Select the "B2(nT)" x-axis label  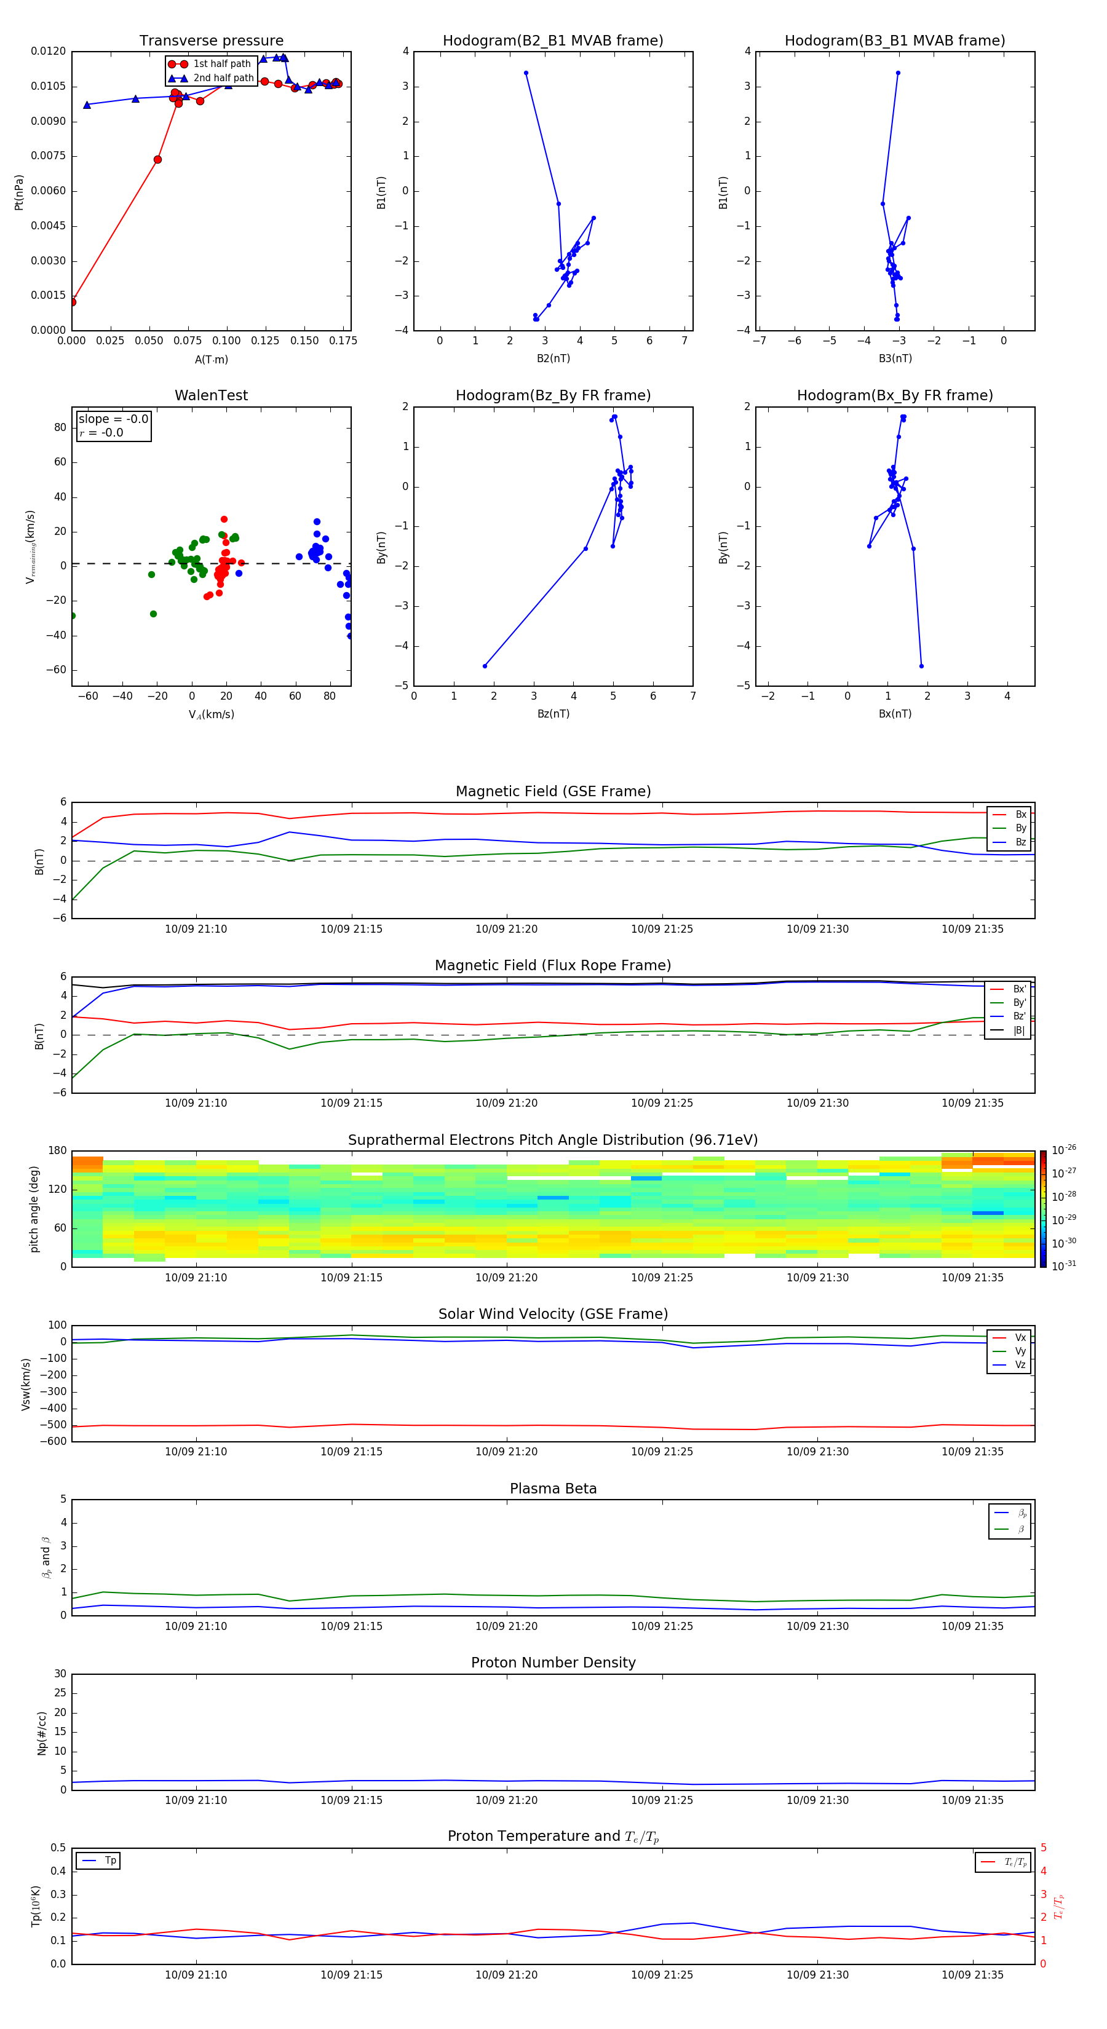click(x=553, y=358)
